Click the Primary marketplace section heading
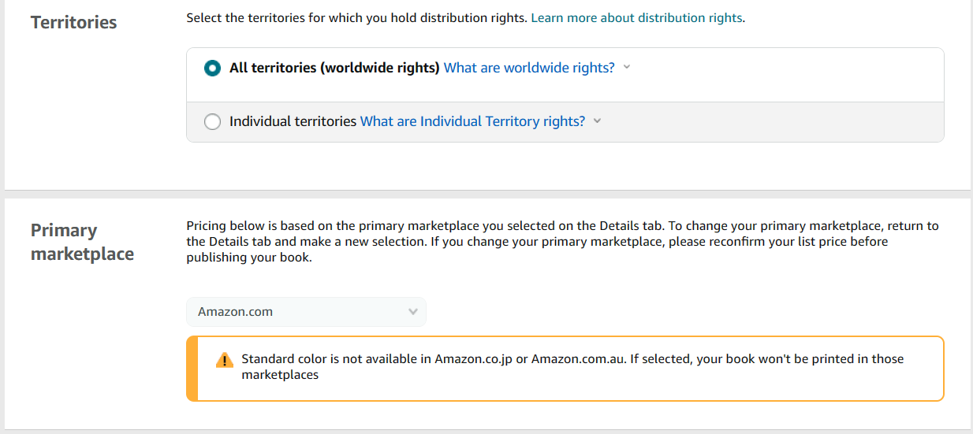 pyautogui.click(x=82, y=242)
